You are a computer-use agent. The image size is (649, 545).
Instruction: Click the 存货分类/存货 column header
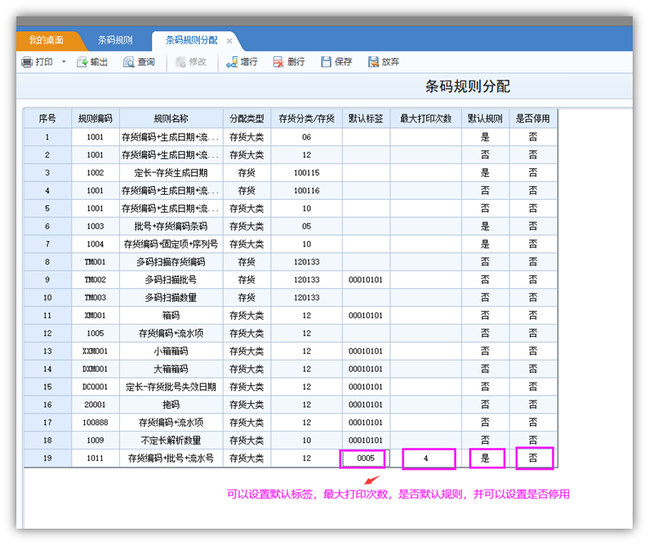306,118
